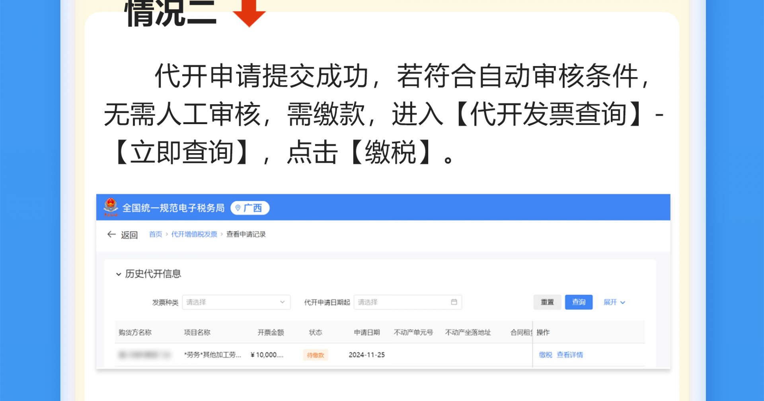This screenshot has width=764, height=401.
Task: Click the tax bureau emblem logo
Action: coord(111,207)
